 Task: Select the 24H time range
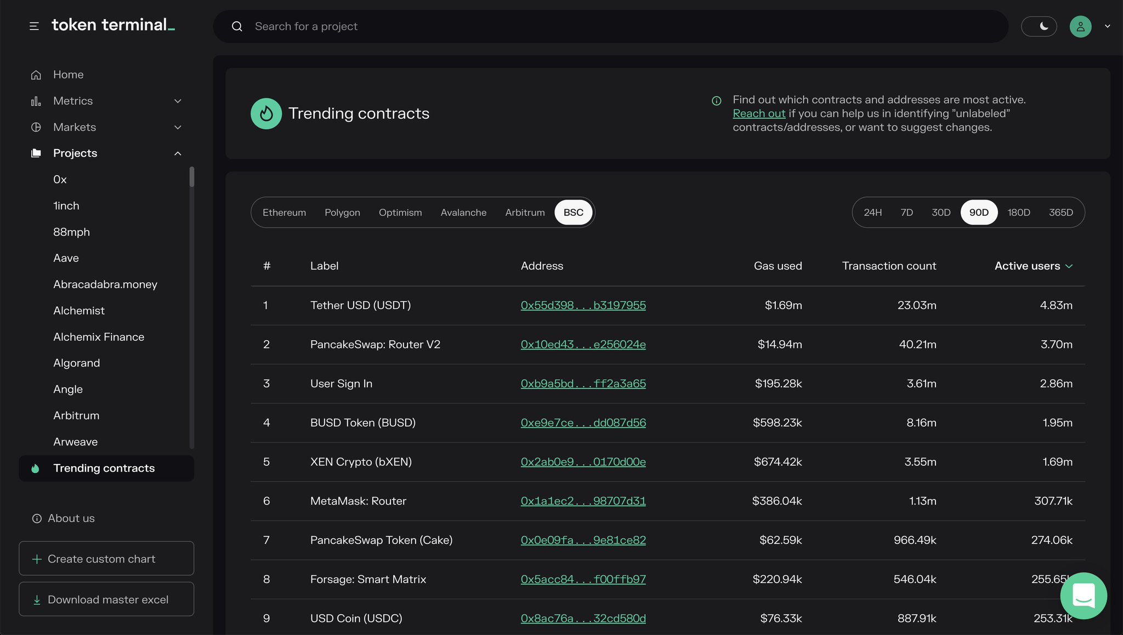pyautogui.click(x=873, y=212)
